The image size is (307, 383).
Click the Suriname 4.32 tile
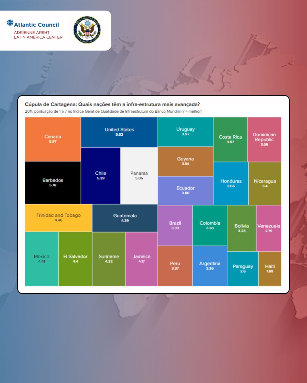click(x=109, y=259)
